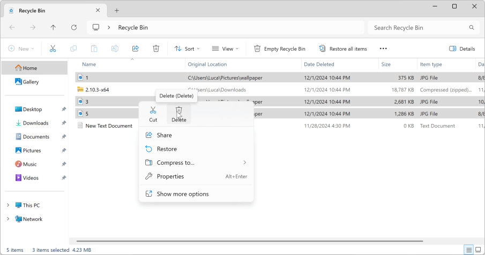Click the Cut scissors icon in toolbar
Image resolution: width=485 pixels, height=255 pixels.
click(x=53, y=49)
